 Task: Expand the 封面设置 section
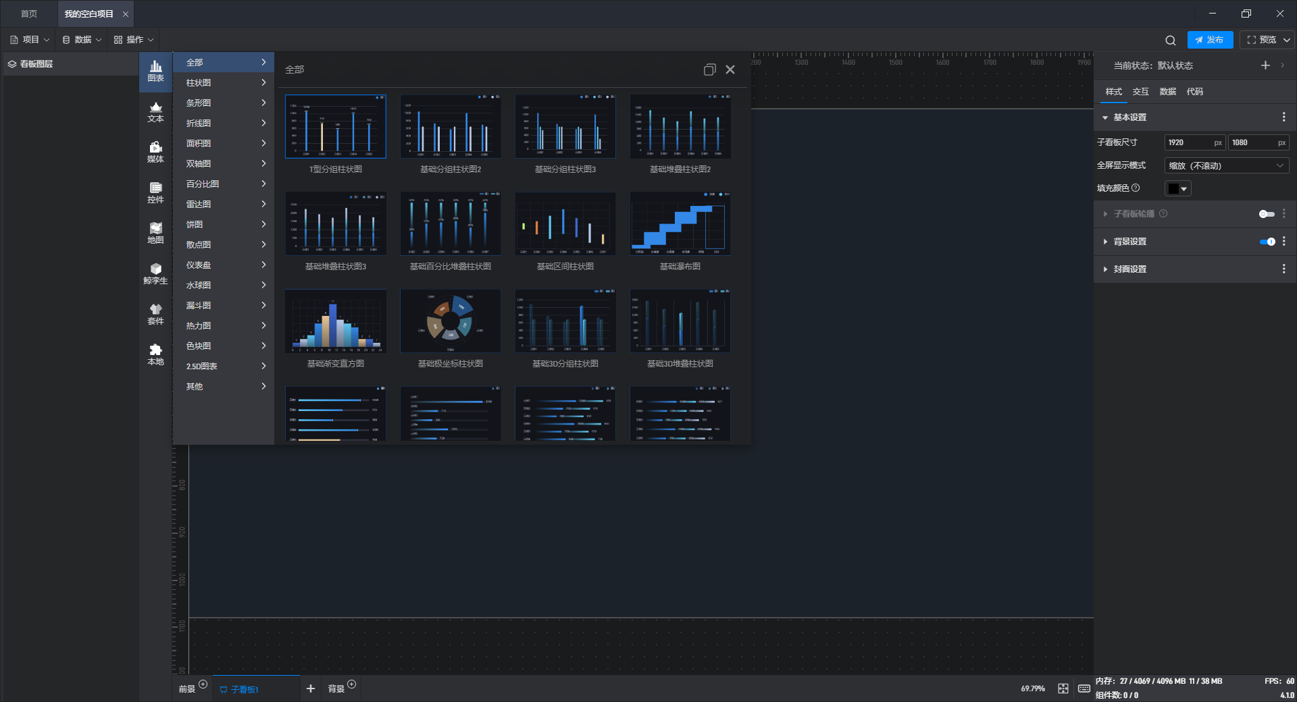(x=1130, y=269)
